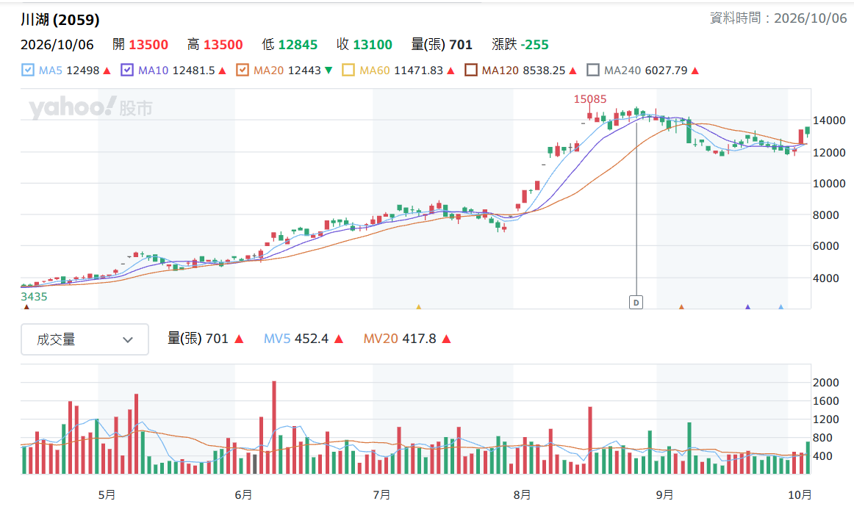Click the MV5 452.4 volume average
The width and height of the screenshot is (854, 512).
[295, 339]
